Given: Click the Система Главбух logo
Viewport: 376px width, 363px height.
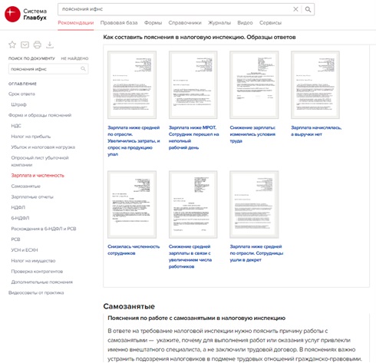Looking at the screenshot, I should (x=25, y=14).
